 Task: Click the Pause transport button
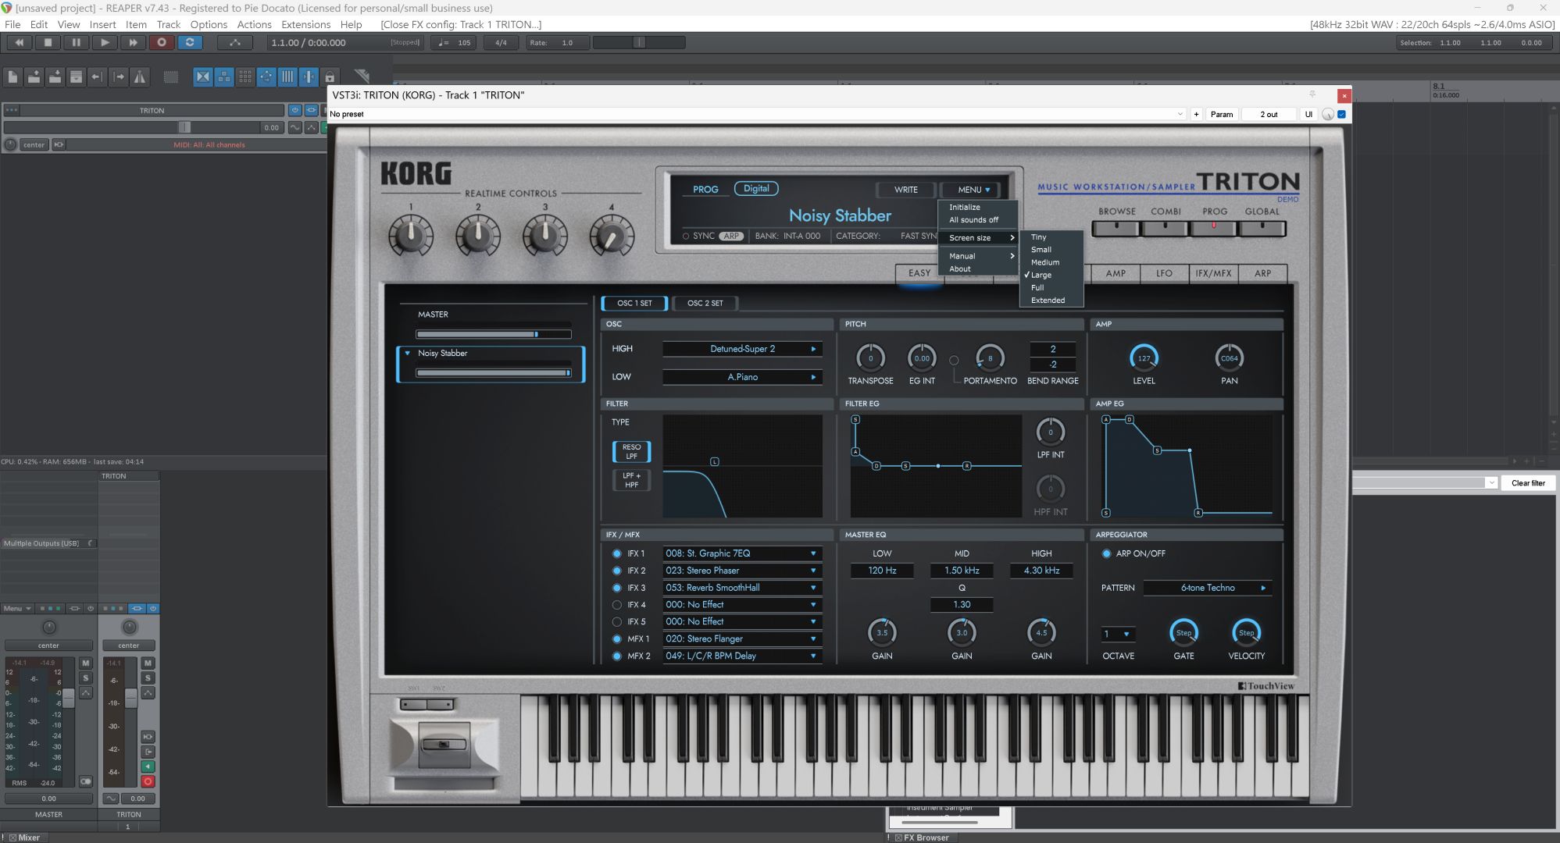tap(76, 43)
